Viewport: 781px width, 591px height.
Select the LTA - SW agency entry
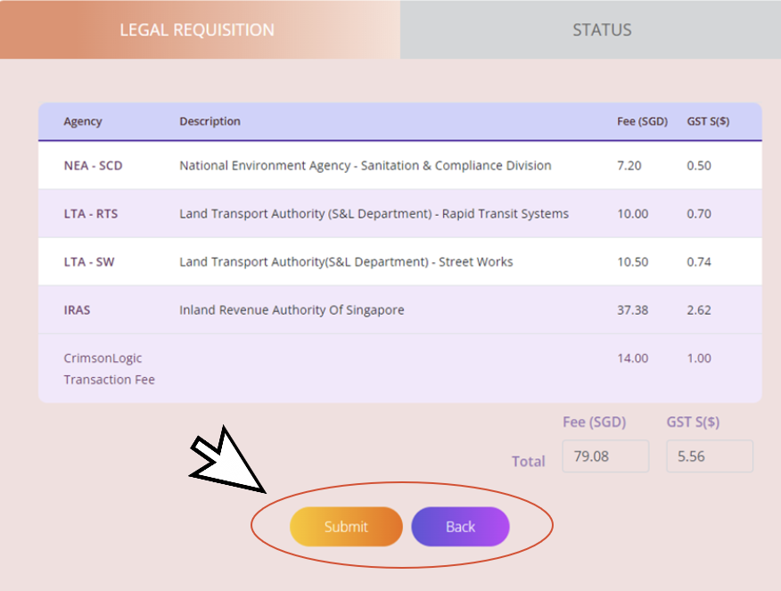coord(90,262)
